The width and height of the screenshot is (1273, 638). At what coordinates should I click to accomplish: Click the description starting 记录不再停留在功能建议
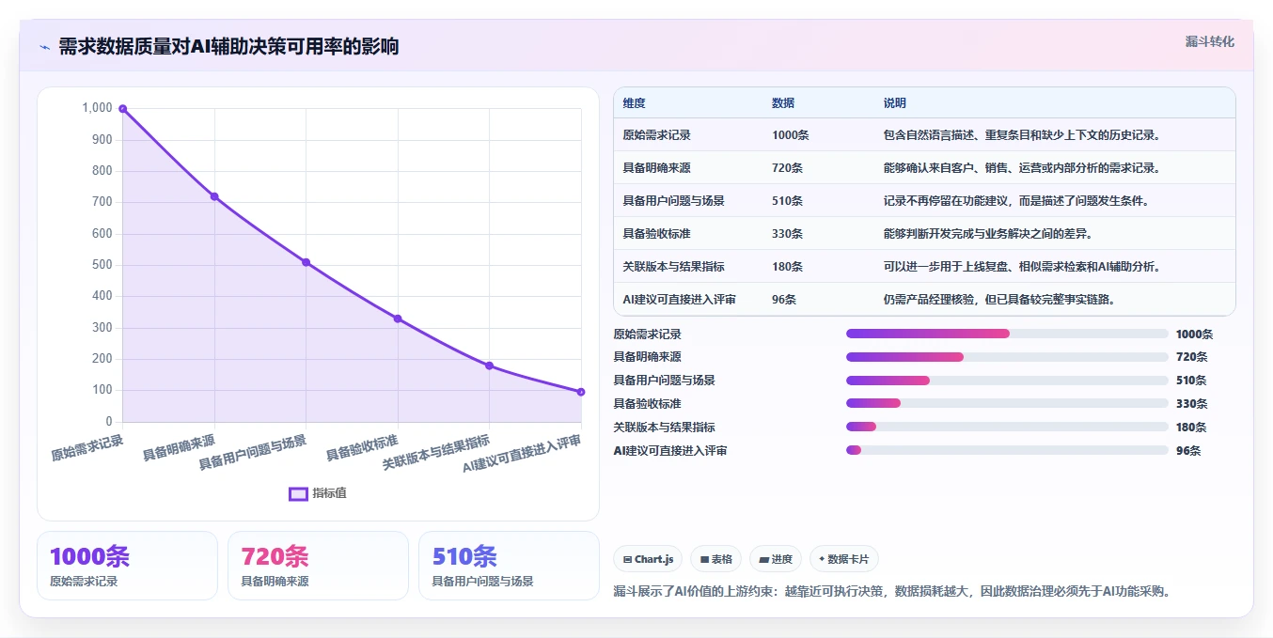coord(1016,201)
